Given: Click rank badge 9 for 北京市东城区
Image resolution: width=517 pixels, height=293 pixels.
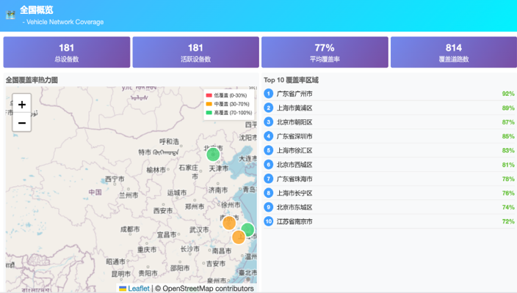Looking at the screenshot, I should pos(268,207).
